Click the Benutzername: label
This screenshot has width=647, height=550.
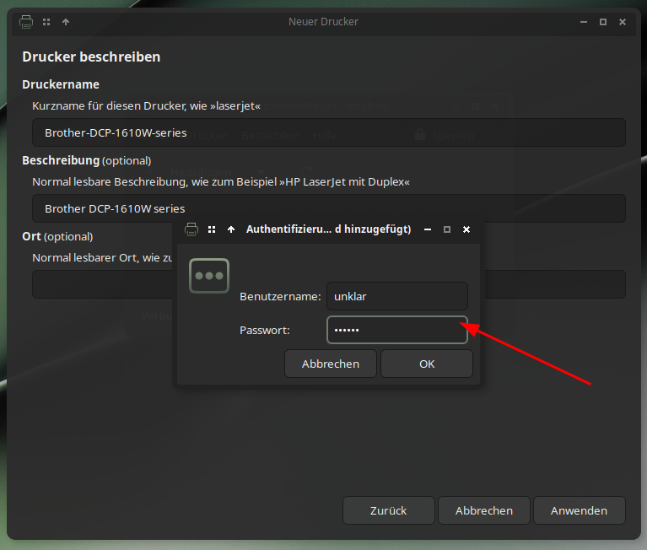click(x=280, y=297)
